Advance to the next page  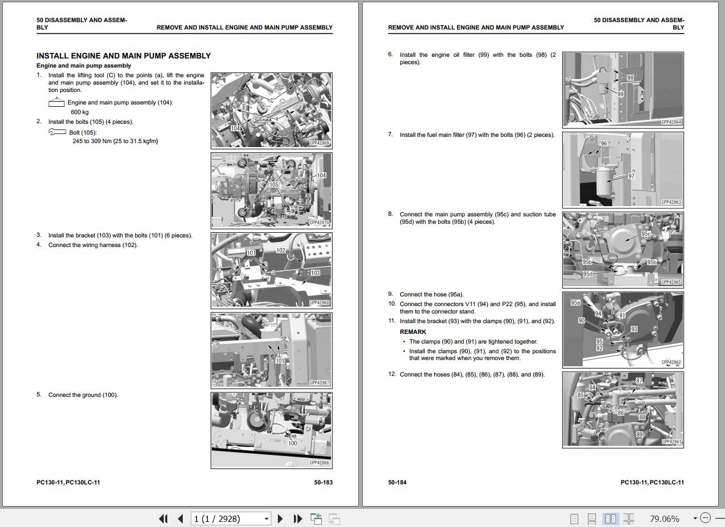(x=280, y=518)
